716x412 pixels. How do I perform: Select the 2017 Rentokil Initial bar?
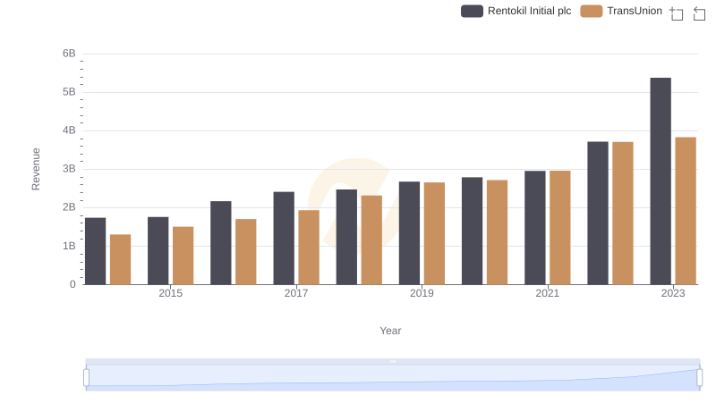click(x=284, y=239)
